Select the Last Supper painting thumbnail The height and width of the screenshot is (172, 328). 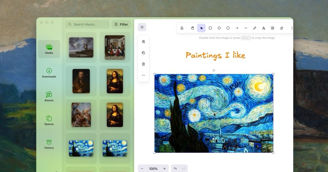pos(115,48)
